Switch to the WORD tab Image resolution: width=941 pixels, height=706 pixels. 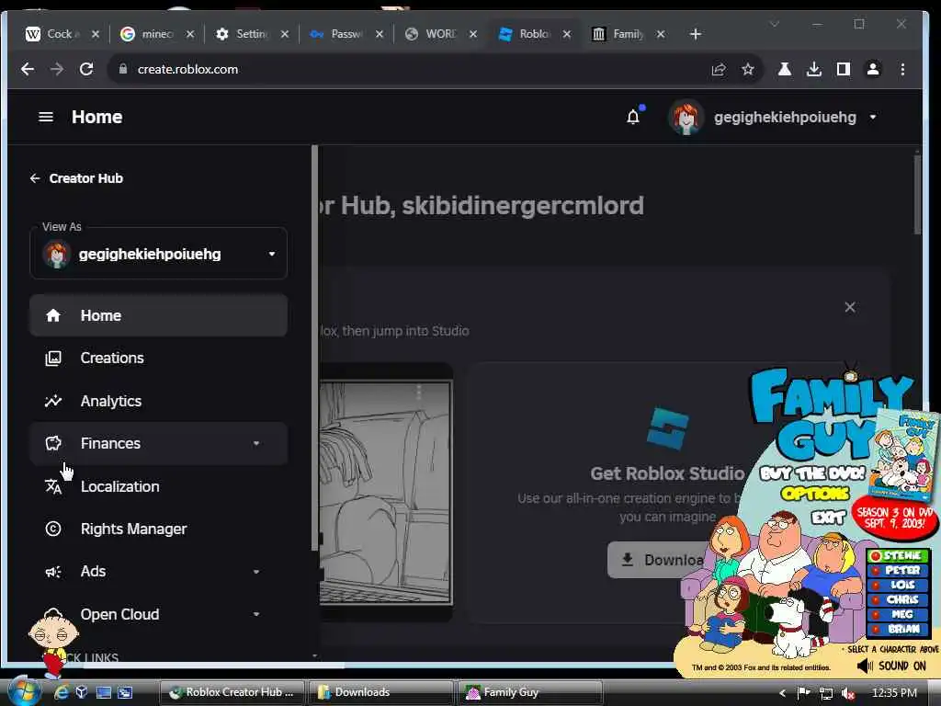(438, 34)
